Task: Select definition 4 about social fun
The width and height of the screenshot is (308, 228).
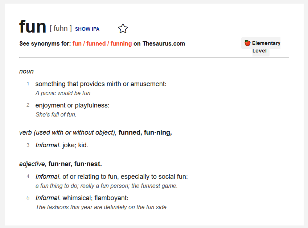Action: pos(112,177)
